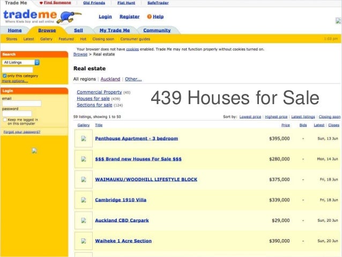Open the All Listings dropdown

click(21, 62)
